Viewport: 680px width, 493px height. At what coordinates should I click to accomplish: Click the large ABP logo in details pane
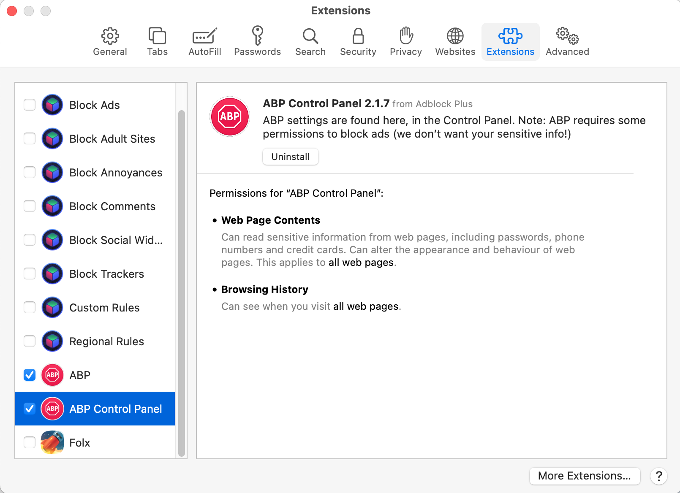point(230,116)
